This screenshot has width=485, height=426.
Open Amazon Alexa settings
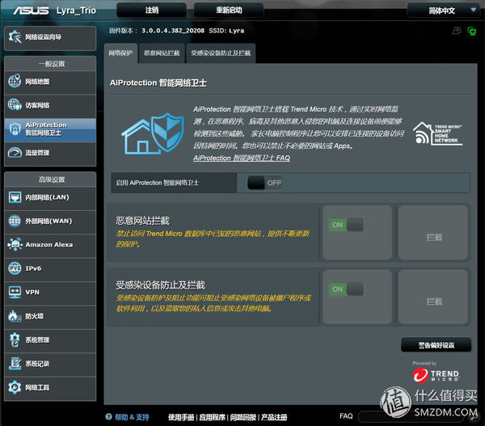[x=50, y=246]
